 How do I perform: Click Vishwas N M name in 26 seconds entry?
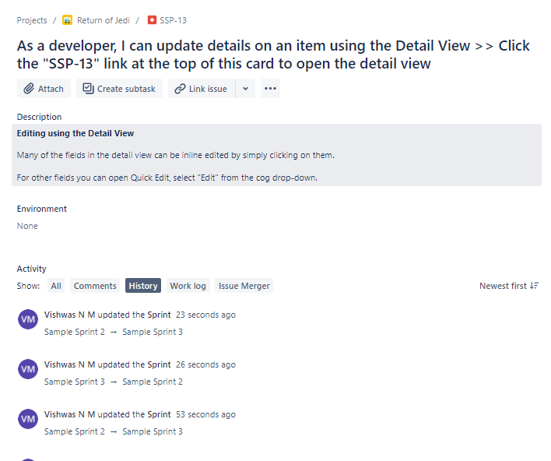tap(69, 364)
